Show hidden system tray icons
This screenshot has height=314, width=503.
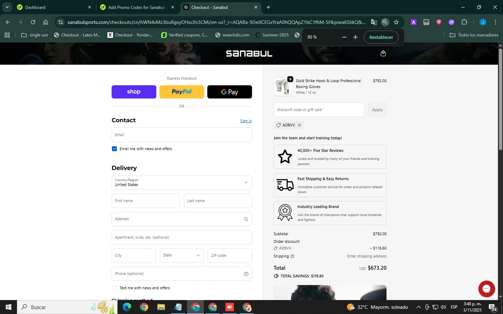pos(418,307)
